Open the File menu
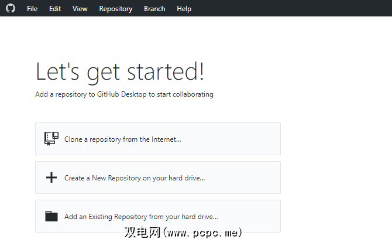The width and height of the screenshot is (392, 246). [x=32, y=9]
